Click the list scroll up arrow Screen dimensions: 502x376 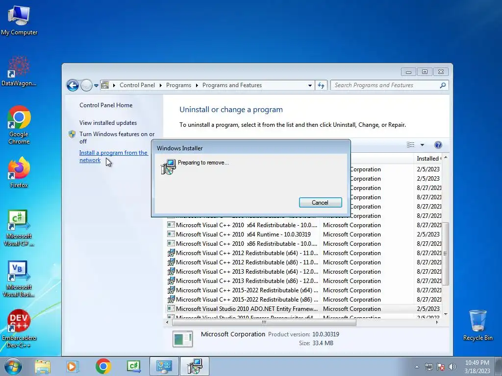[x=445, y=158]
